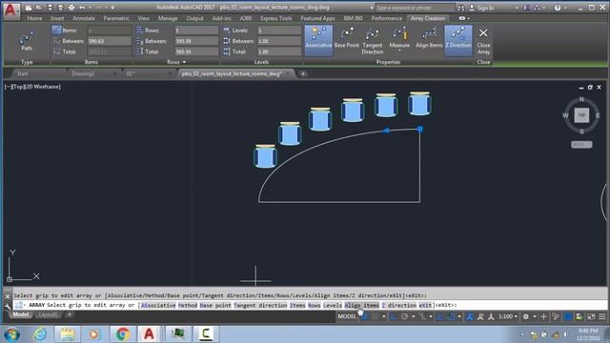
Task: Open the Home ribbon tab
Action: 34,18
